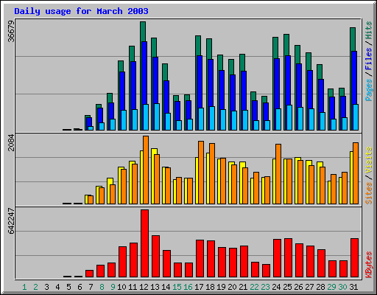Click the orange sites bar for day 17
The image size is (377, 295).
pos(201,173)
